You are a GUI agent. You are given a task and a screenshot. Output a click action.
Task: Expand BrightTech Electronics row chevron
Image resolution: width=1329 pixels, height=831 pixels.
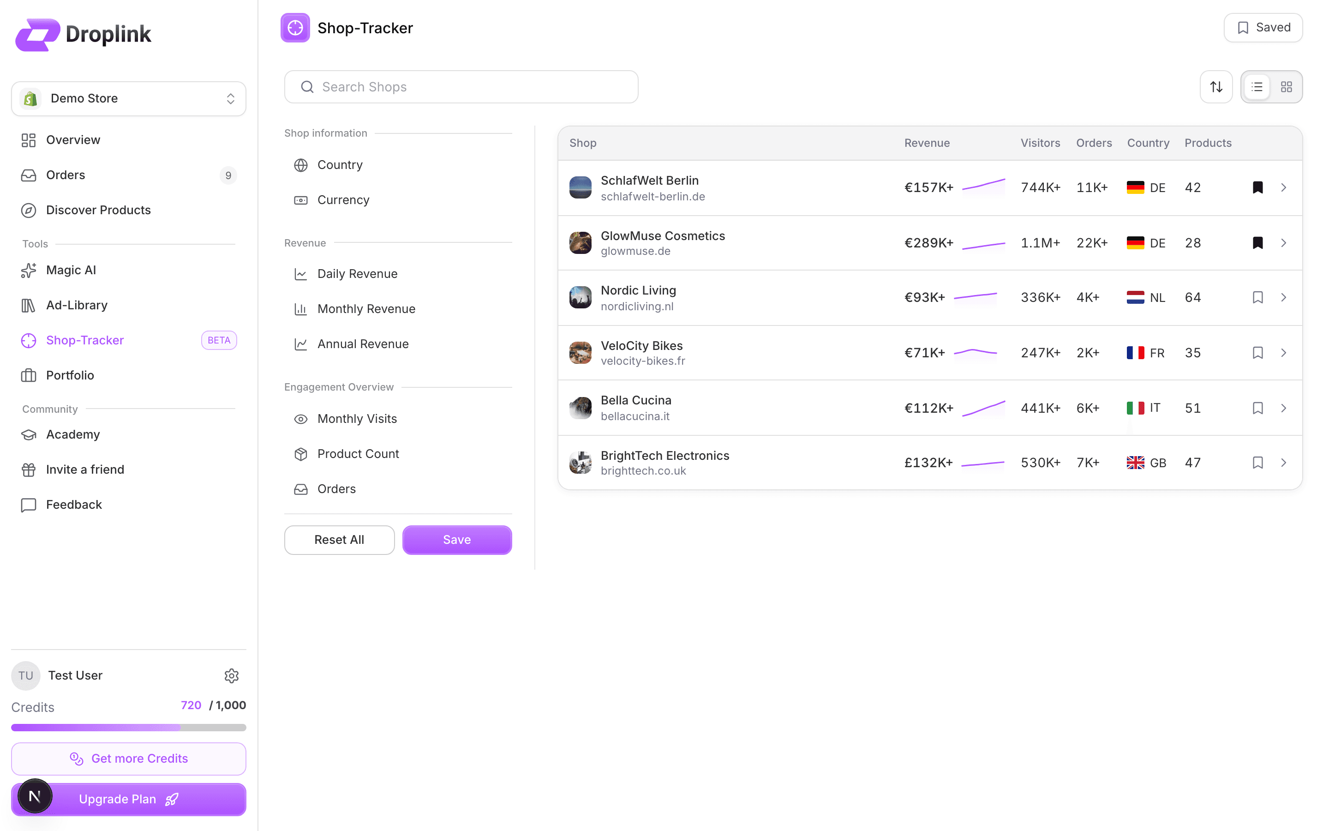coord(1283,463)
